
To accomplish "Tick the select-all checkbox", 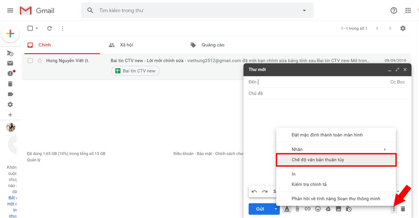I will (30, 28).
